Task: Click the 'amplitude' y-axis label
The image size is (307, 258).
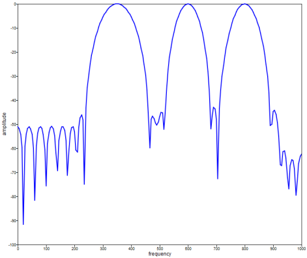Action: click(5, 124)
